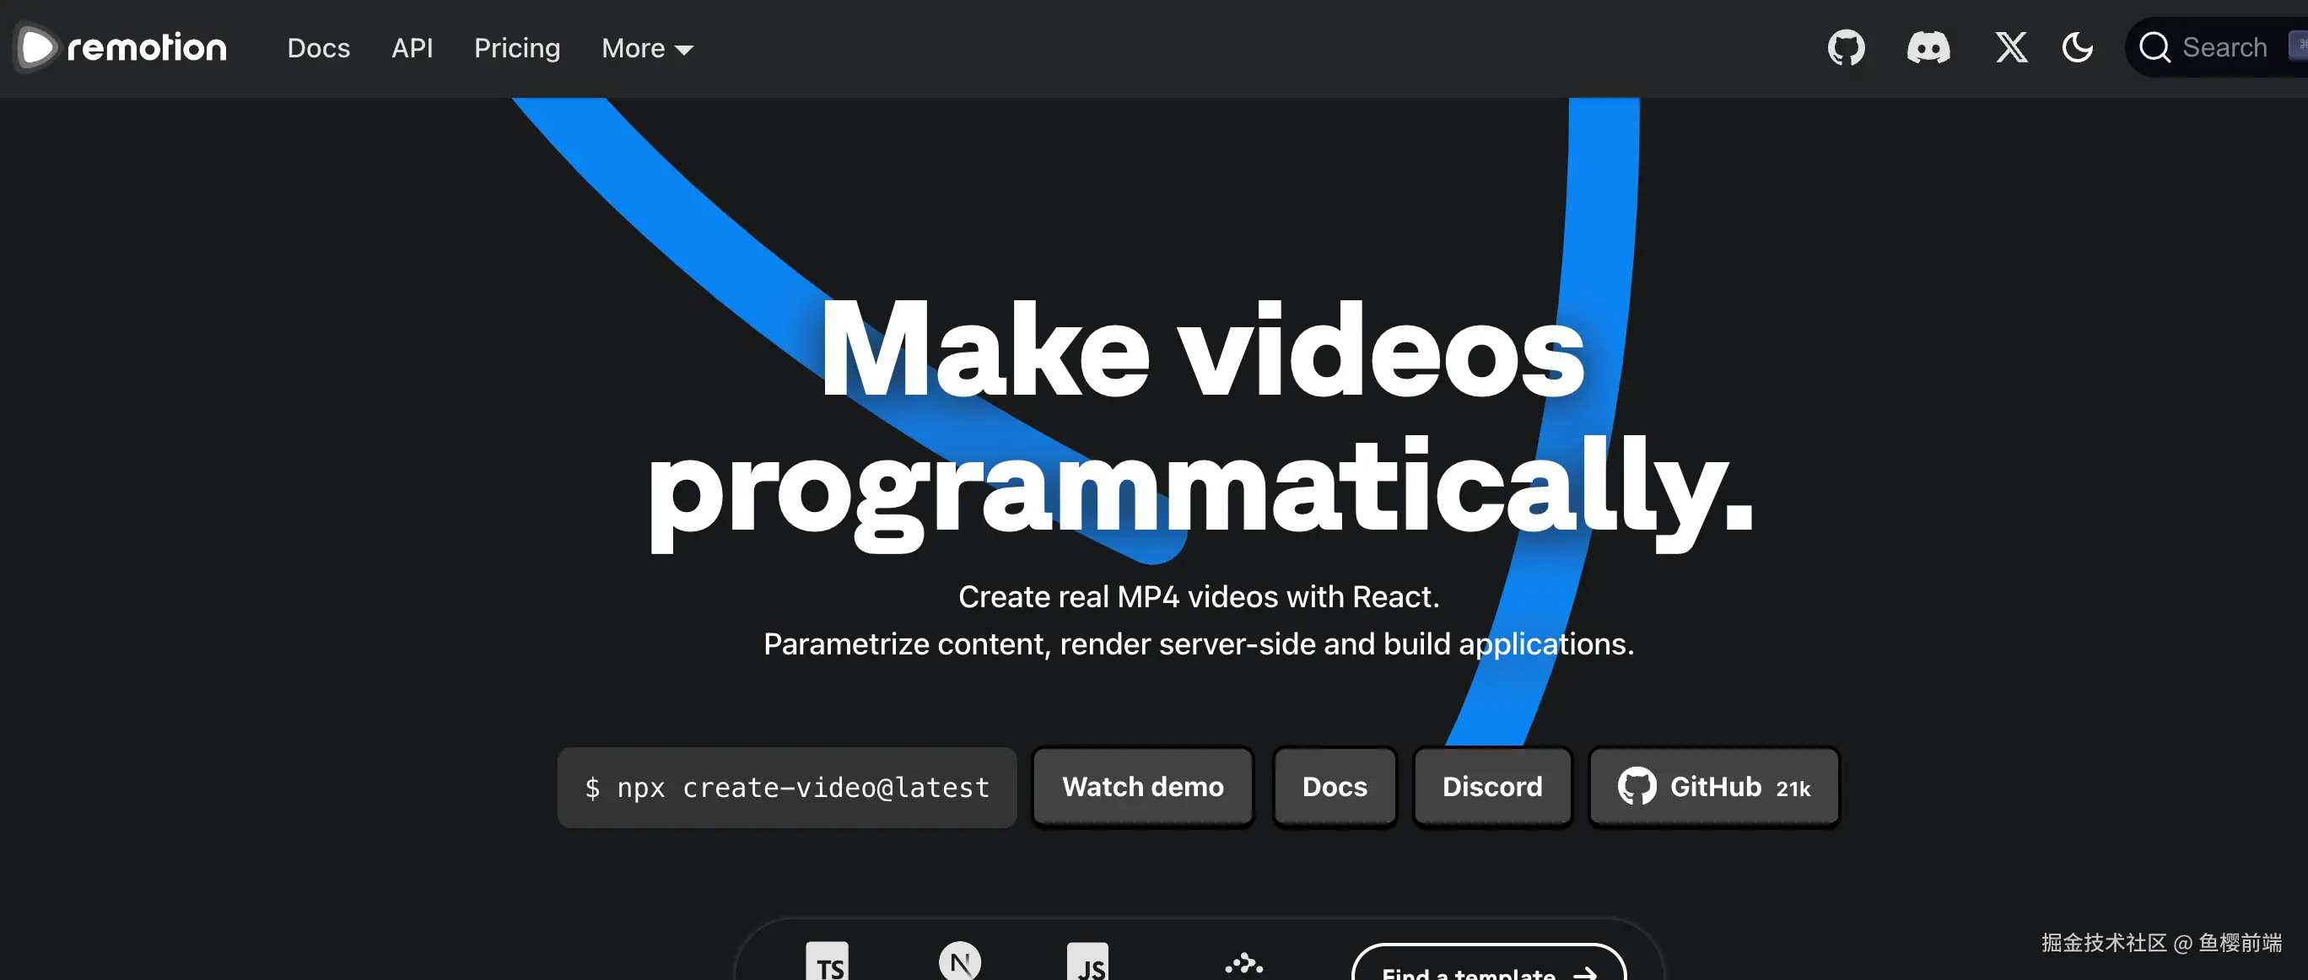Open the API nav item
This screenshot has height=980, width=2308.
point(413,48)
